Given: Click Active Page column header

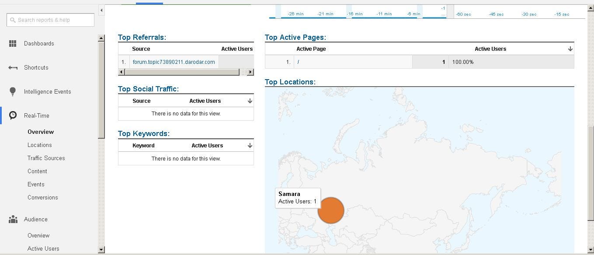Looking at the screenshot, I should (x=311, y=49).
